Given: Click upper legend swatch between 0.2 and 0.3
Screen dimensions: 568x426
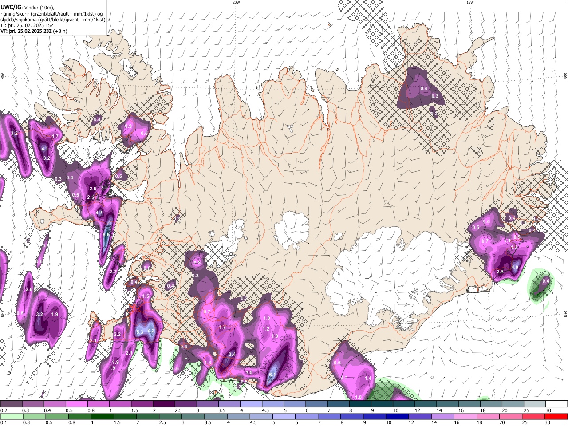Looking at the screenshot, I should 11,404.
